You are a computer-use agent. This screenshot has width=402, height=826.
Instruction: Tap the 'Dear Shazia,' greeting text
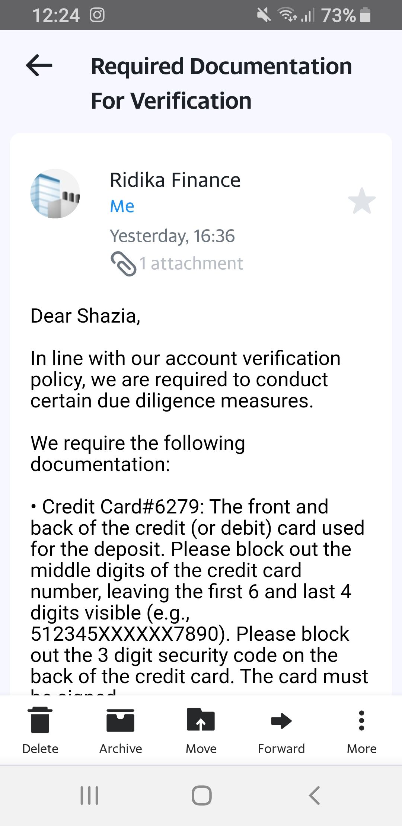pos(86,316)
